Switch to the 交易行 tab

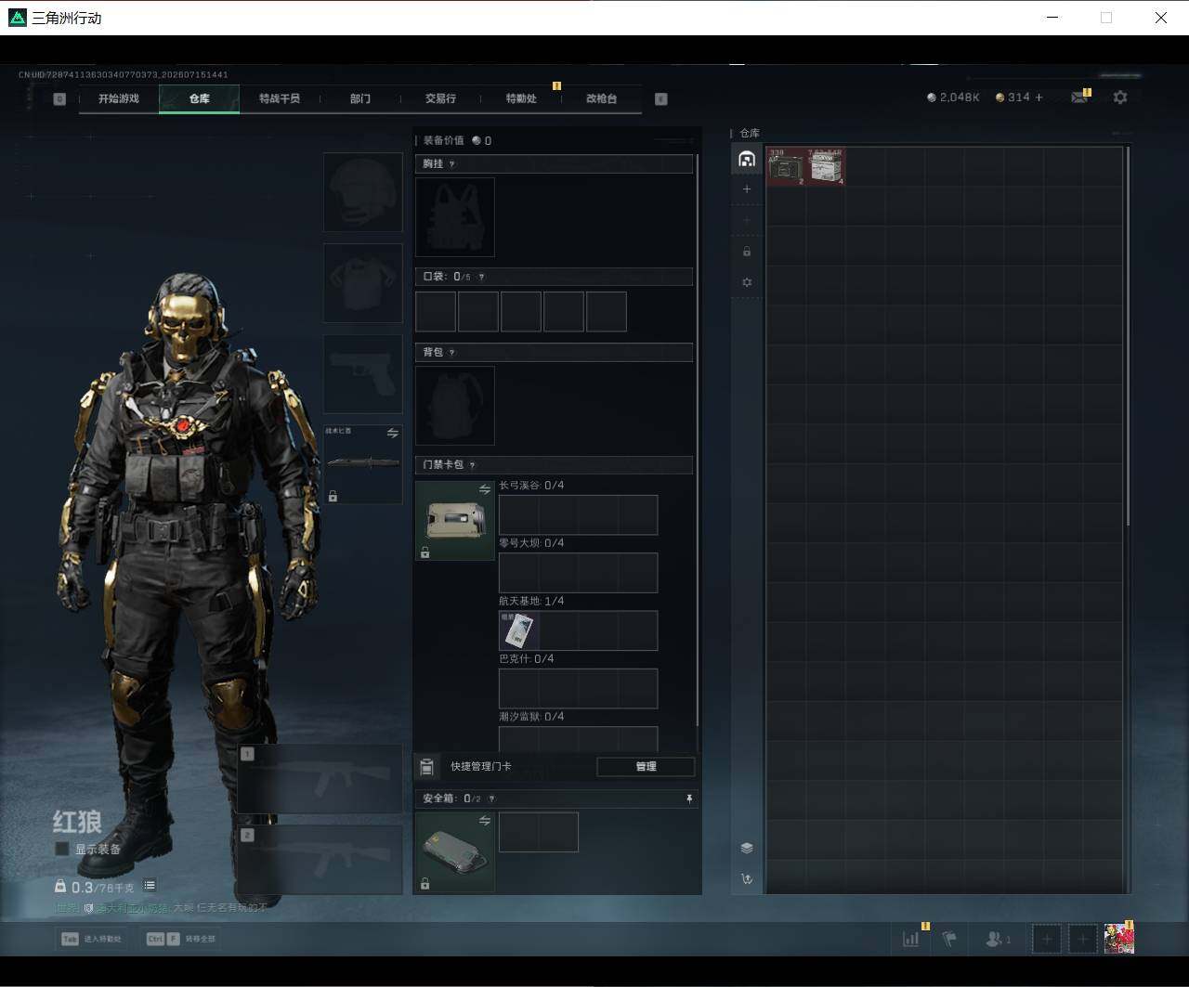[440, 98]
